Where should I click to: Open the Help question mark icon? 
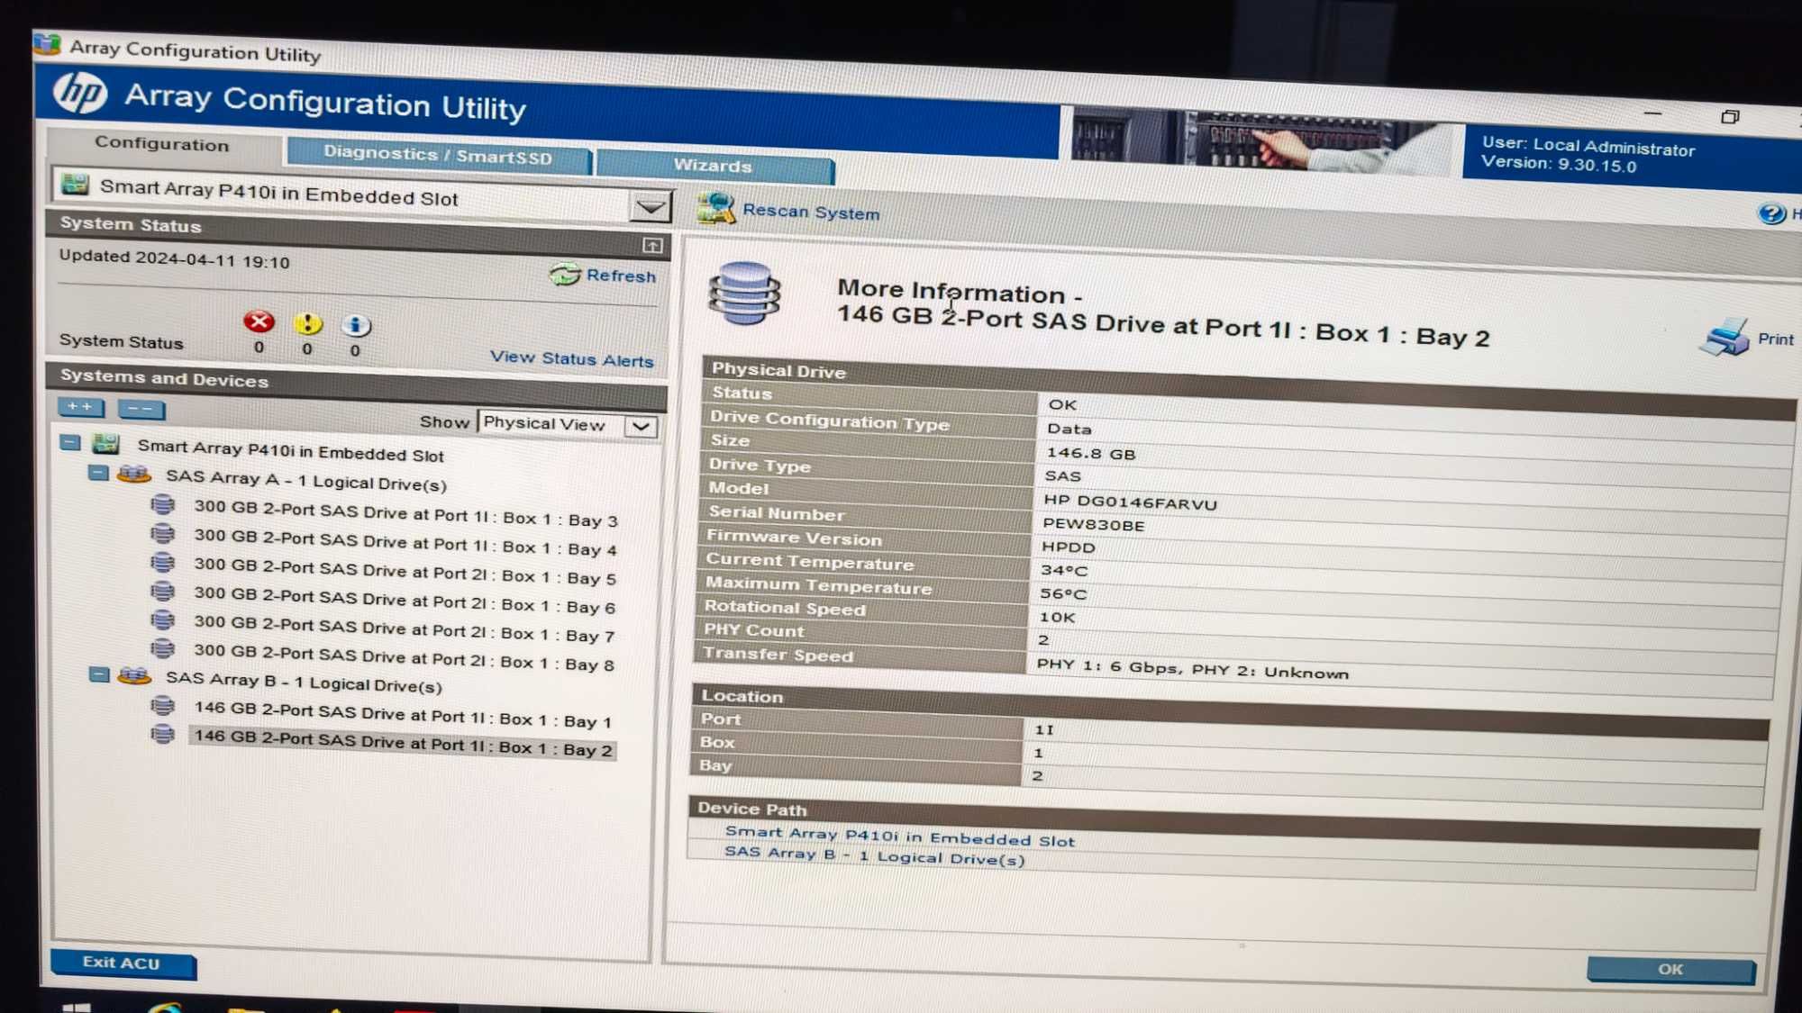point(1771,213)
